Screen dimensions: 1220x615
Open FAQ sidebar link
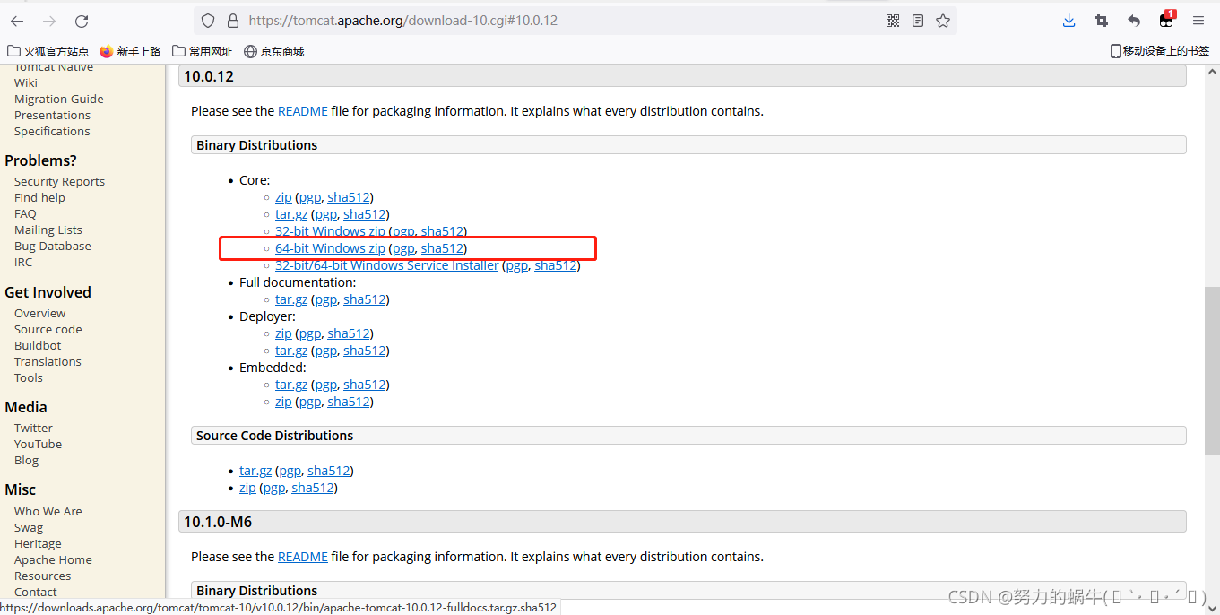(x=25, y=213)
